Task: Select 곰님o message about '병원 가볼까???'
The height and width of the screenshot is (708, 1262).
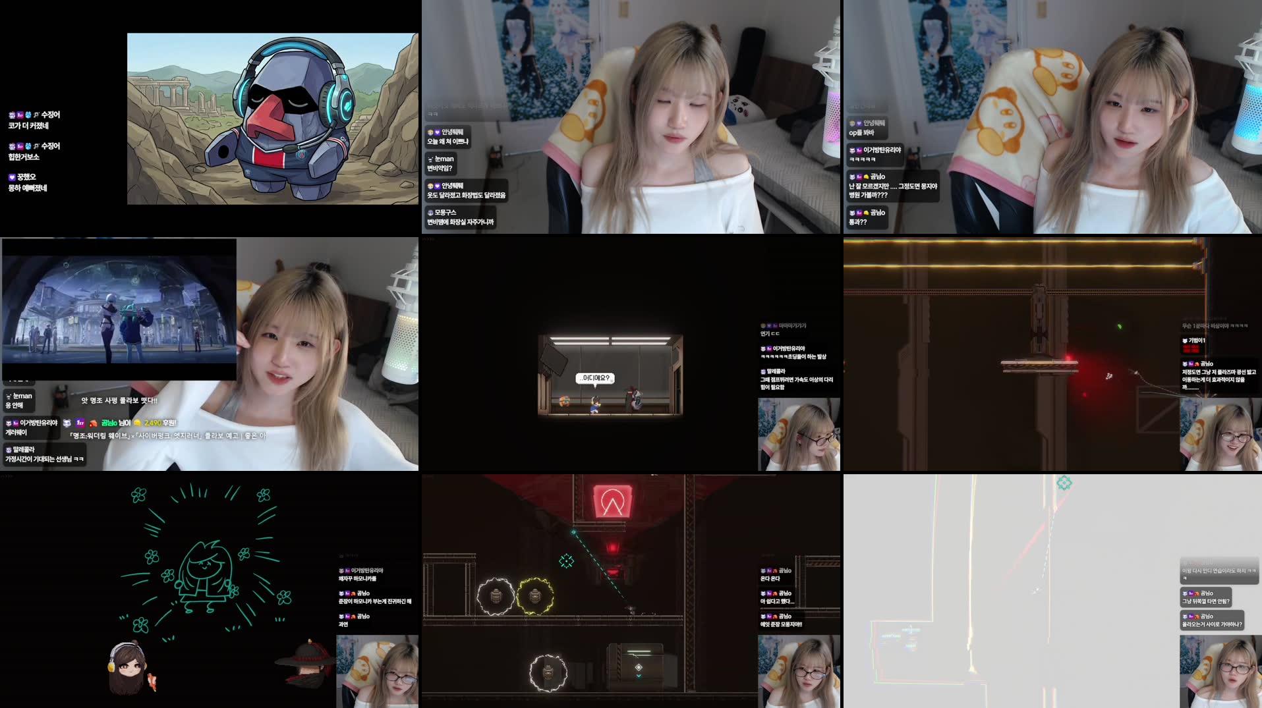Action: (893, 191)
